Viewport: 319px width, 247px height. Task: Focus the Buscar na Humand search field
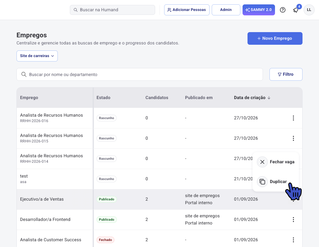pos(112,10)
